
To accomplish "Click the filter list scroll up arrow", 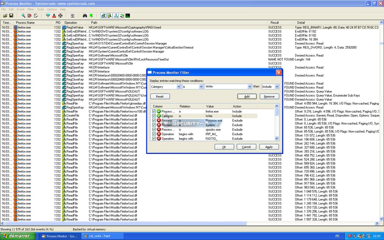I will pos(277,106).
